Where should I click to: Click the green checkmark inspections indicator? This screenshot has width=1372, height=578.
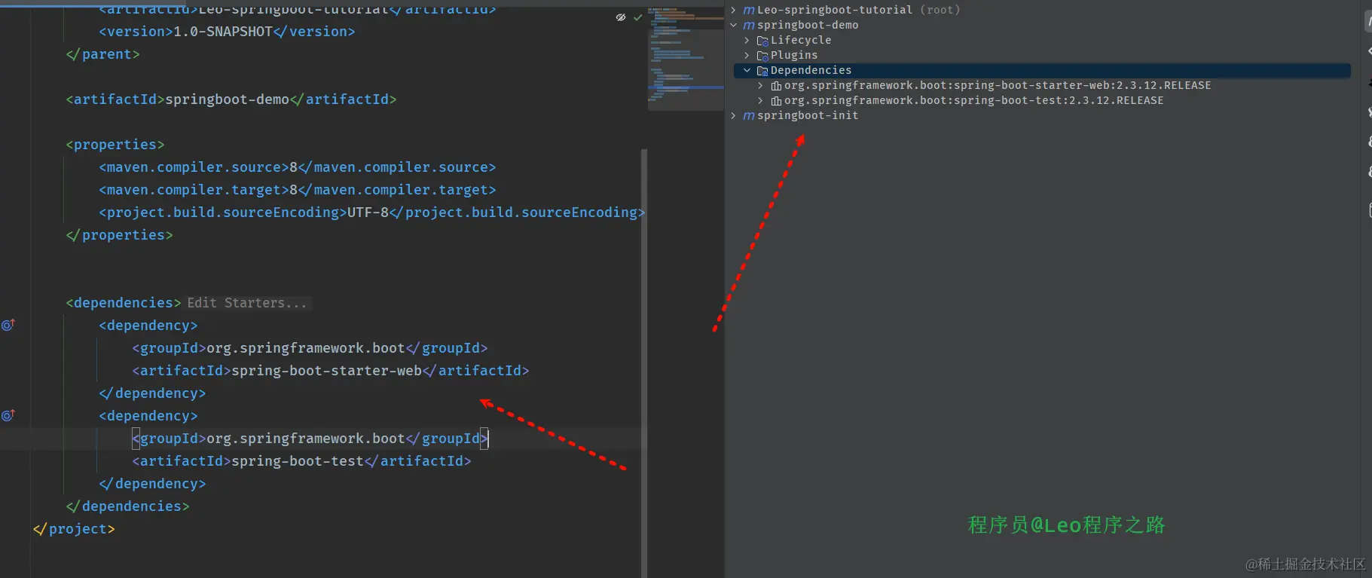point(638,17)
